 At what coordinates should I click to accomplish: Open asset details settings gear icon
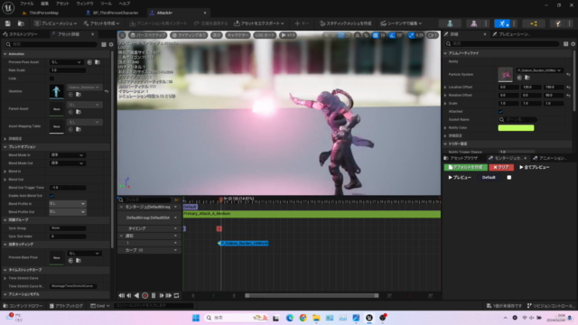pos(111,44)
